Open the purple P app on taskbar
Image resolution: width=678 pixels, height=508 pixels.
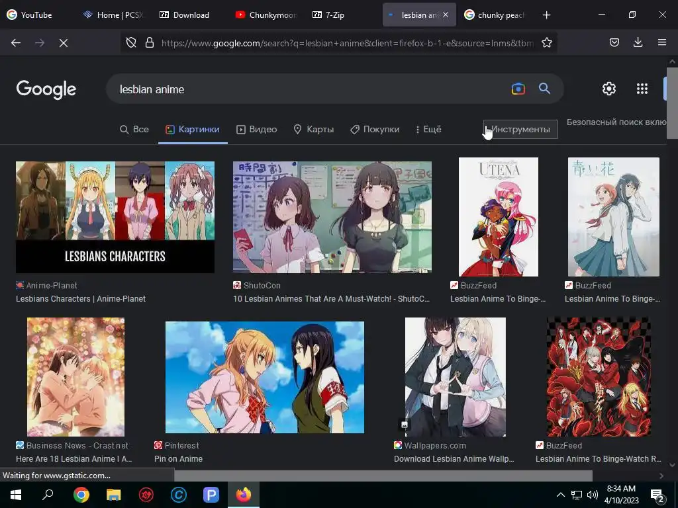pos(211,495)
